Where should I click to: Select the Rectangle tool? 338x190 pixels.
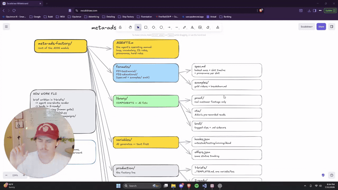tap(146, 27)
